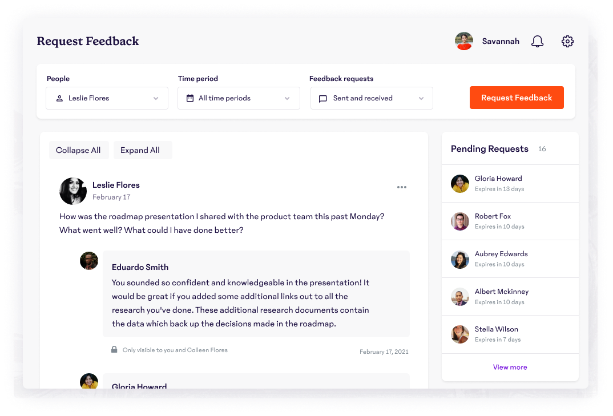Screen dimensions: 613x416
Task: Click Leslie Flores's avatar on her post
Action: coord(72,191)
